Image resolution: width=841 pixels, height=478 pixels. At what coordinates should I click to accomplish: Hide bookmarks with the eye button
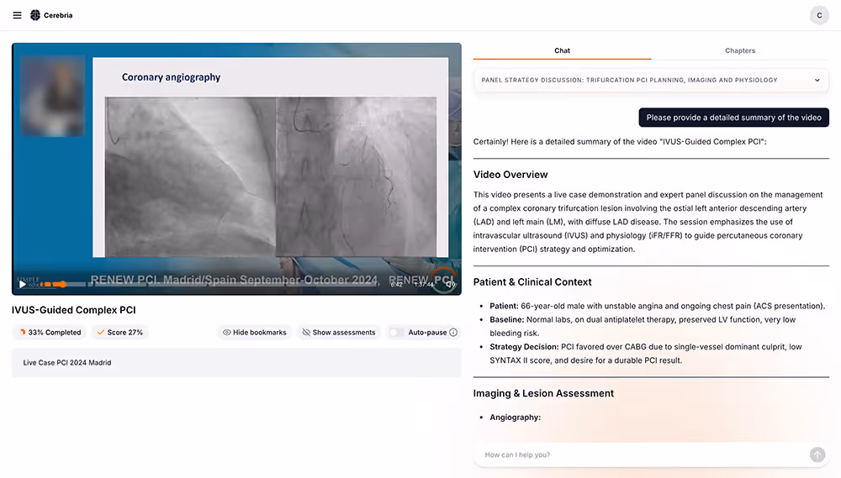pos(254,332)
